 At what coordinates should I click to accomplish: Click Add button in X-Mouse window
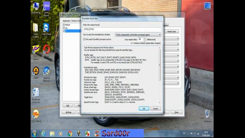coord(68,106)
